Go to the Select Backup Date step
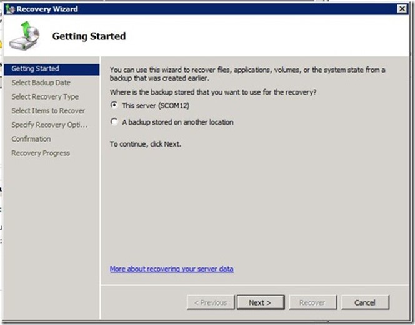Screen dimensions: 415x325 [x=41, y=83]
